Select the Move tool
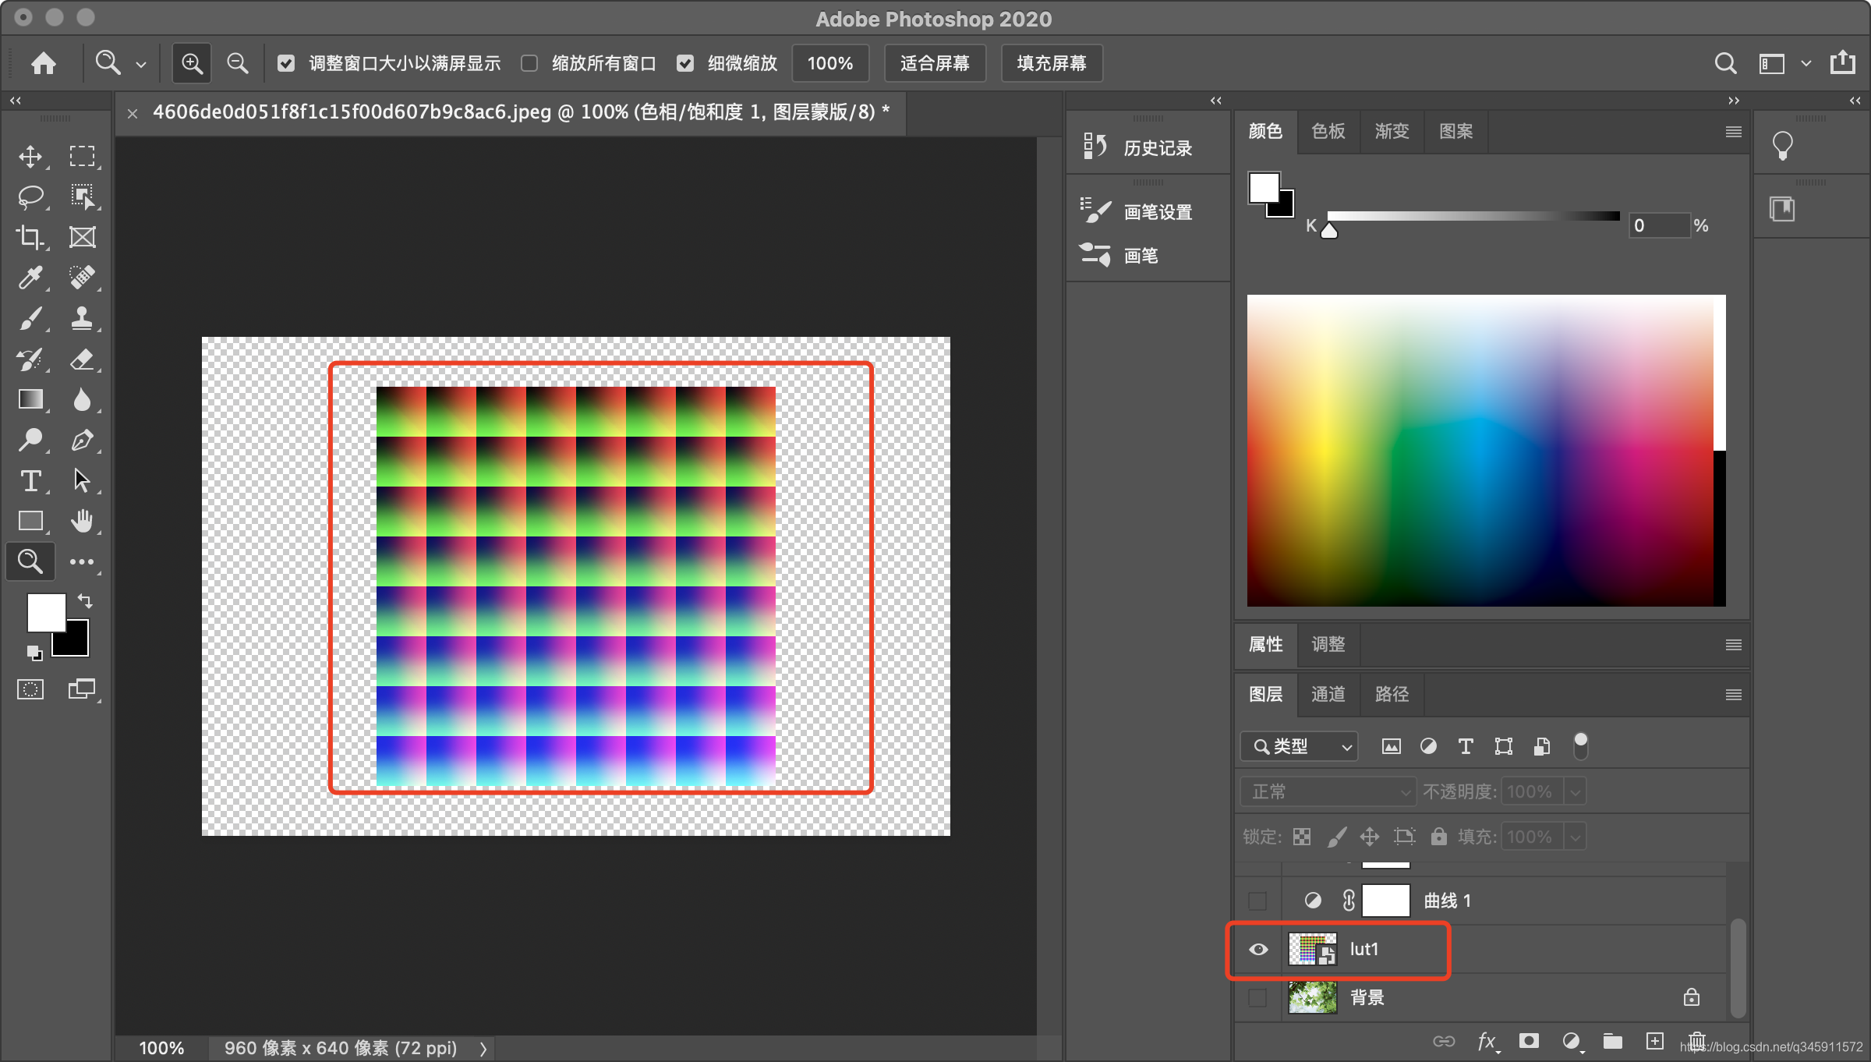 [x=30, y=156]
